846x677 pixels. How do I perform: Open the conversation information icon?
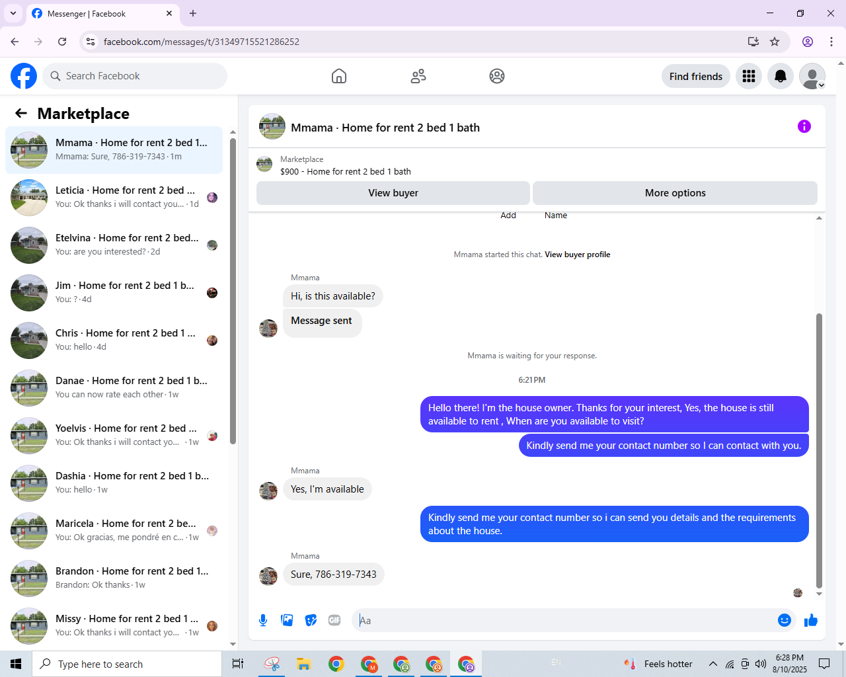tap(804, 126)
